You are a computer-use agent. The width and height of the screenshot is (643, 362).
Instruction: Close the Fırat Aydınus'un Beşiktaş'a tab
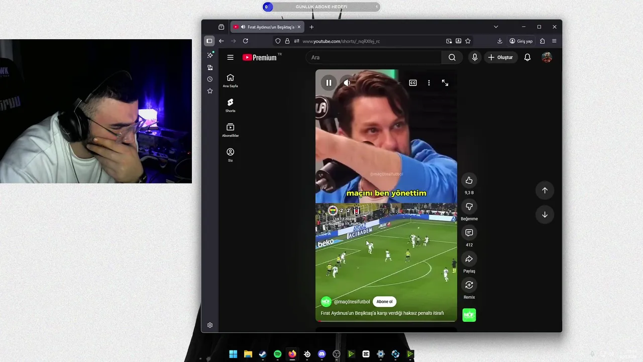(299, 27)
